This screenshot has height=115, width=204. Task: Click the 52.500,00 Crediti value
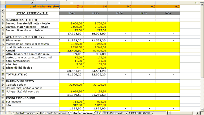95,51
